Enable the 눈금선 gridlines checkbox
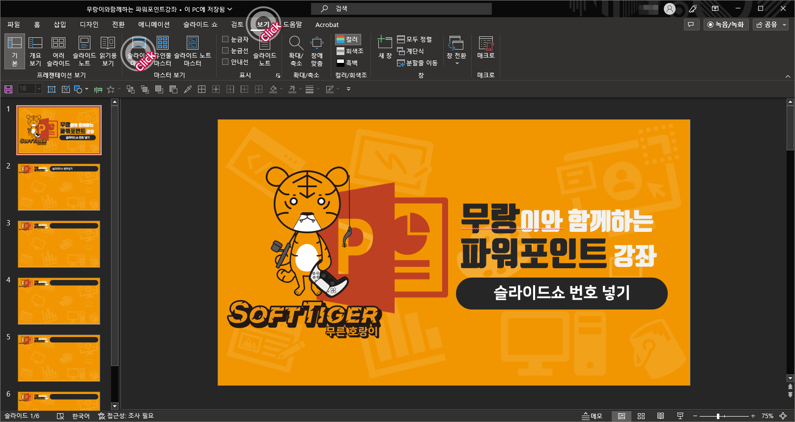The image size is (795, 422). point(235,51)
